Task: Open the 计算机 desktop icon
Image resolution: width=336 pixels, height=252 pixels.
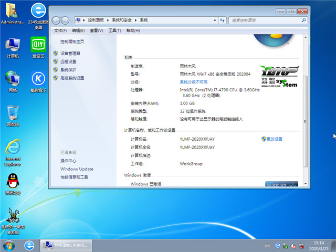Action: tap(13, 48)
